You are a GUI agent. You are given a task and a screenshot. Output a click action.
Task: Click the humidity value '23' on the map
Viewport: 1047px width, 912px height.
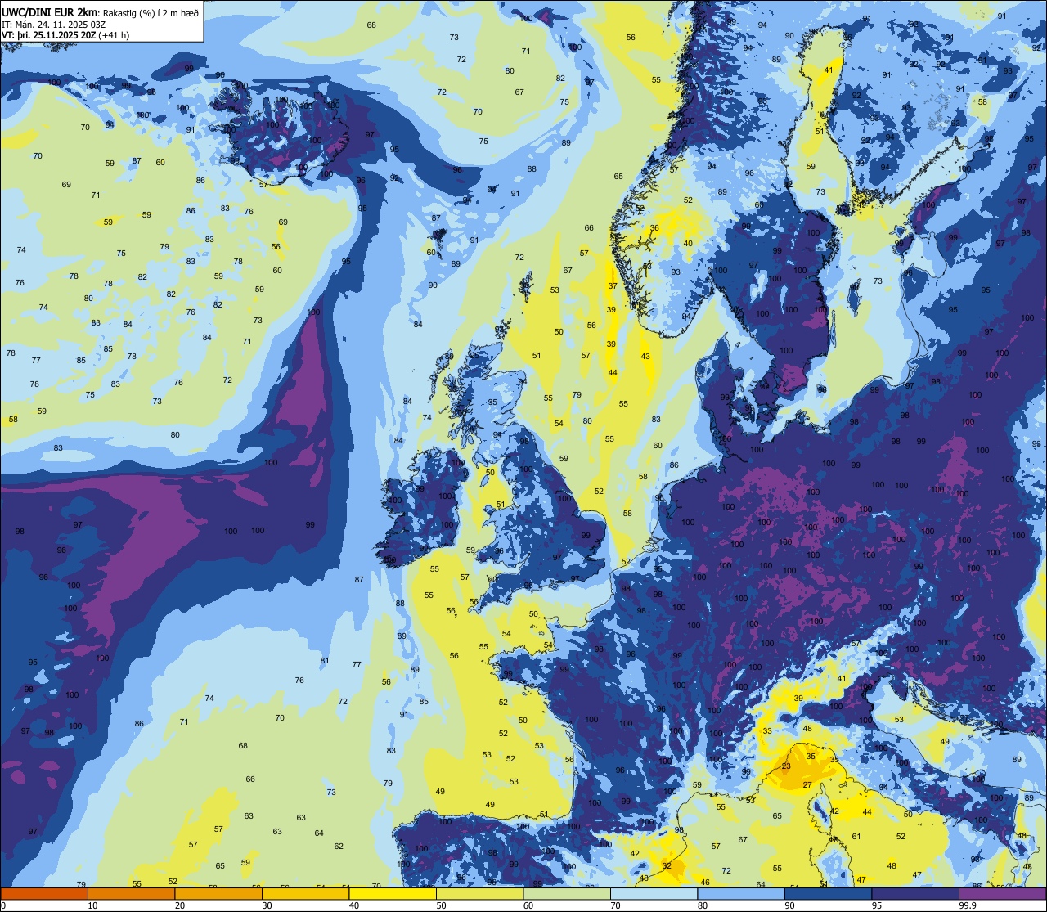[786, 766]
